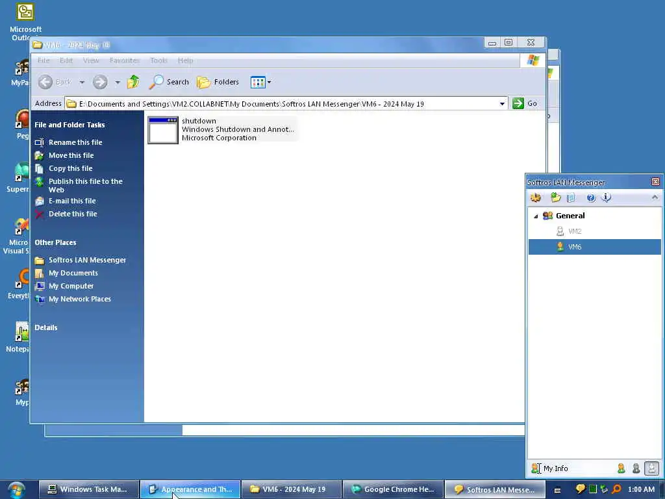This screenshot has height=499, width=665.
Task: Open the green-arrow received files folder icon
Action: (555, 198)
